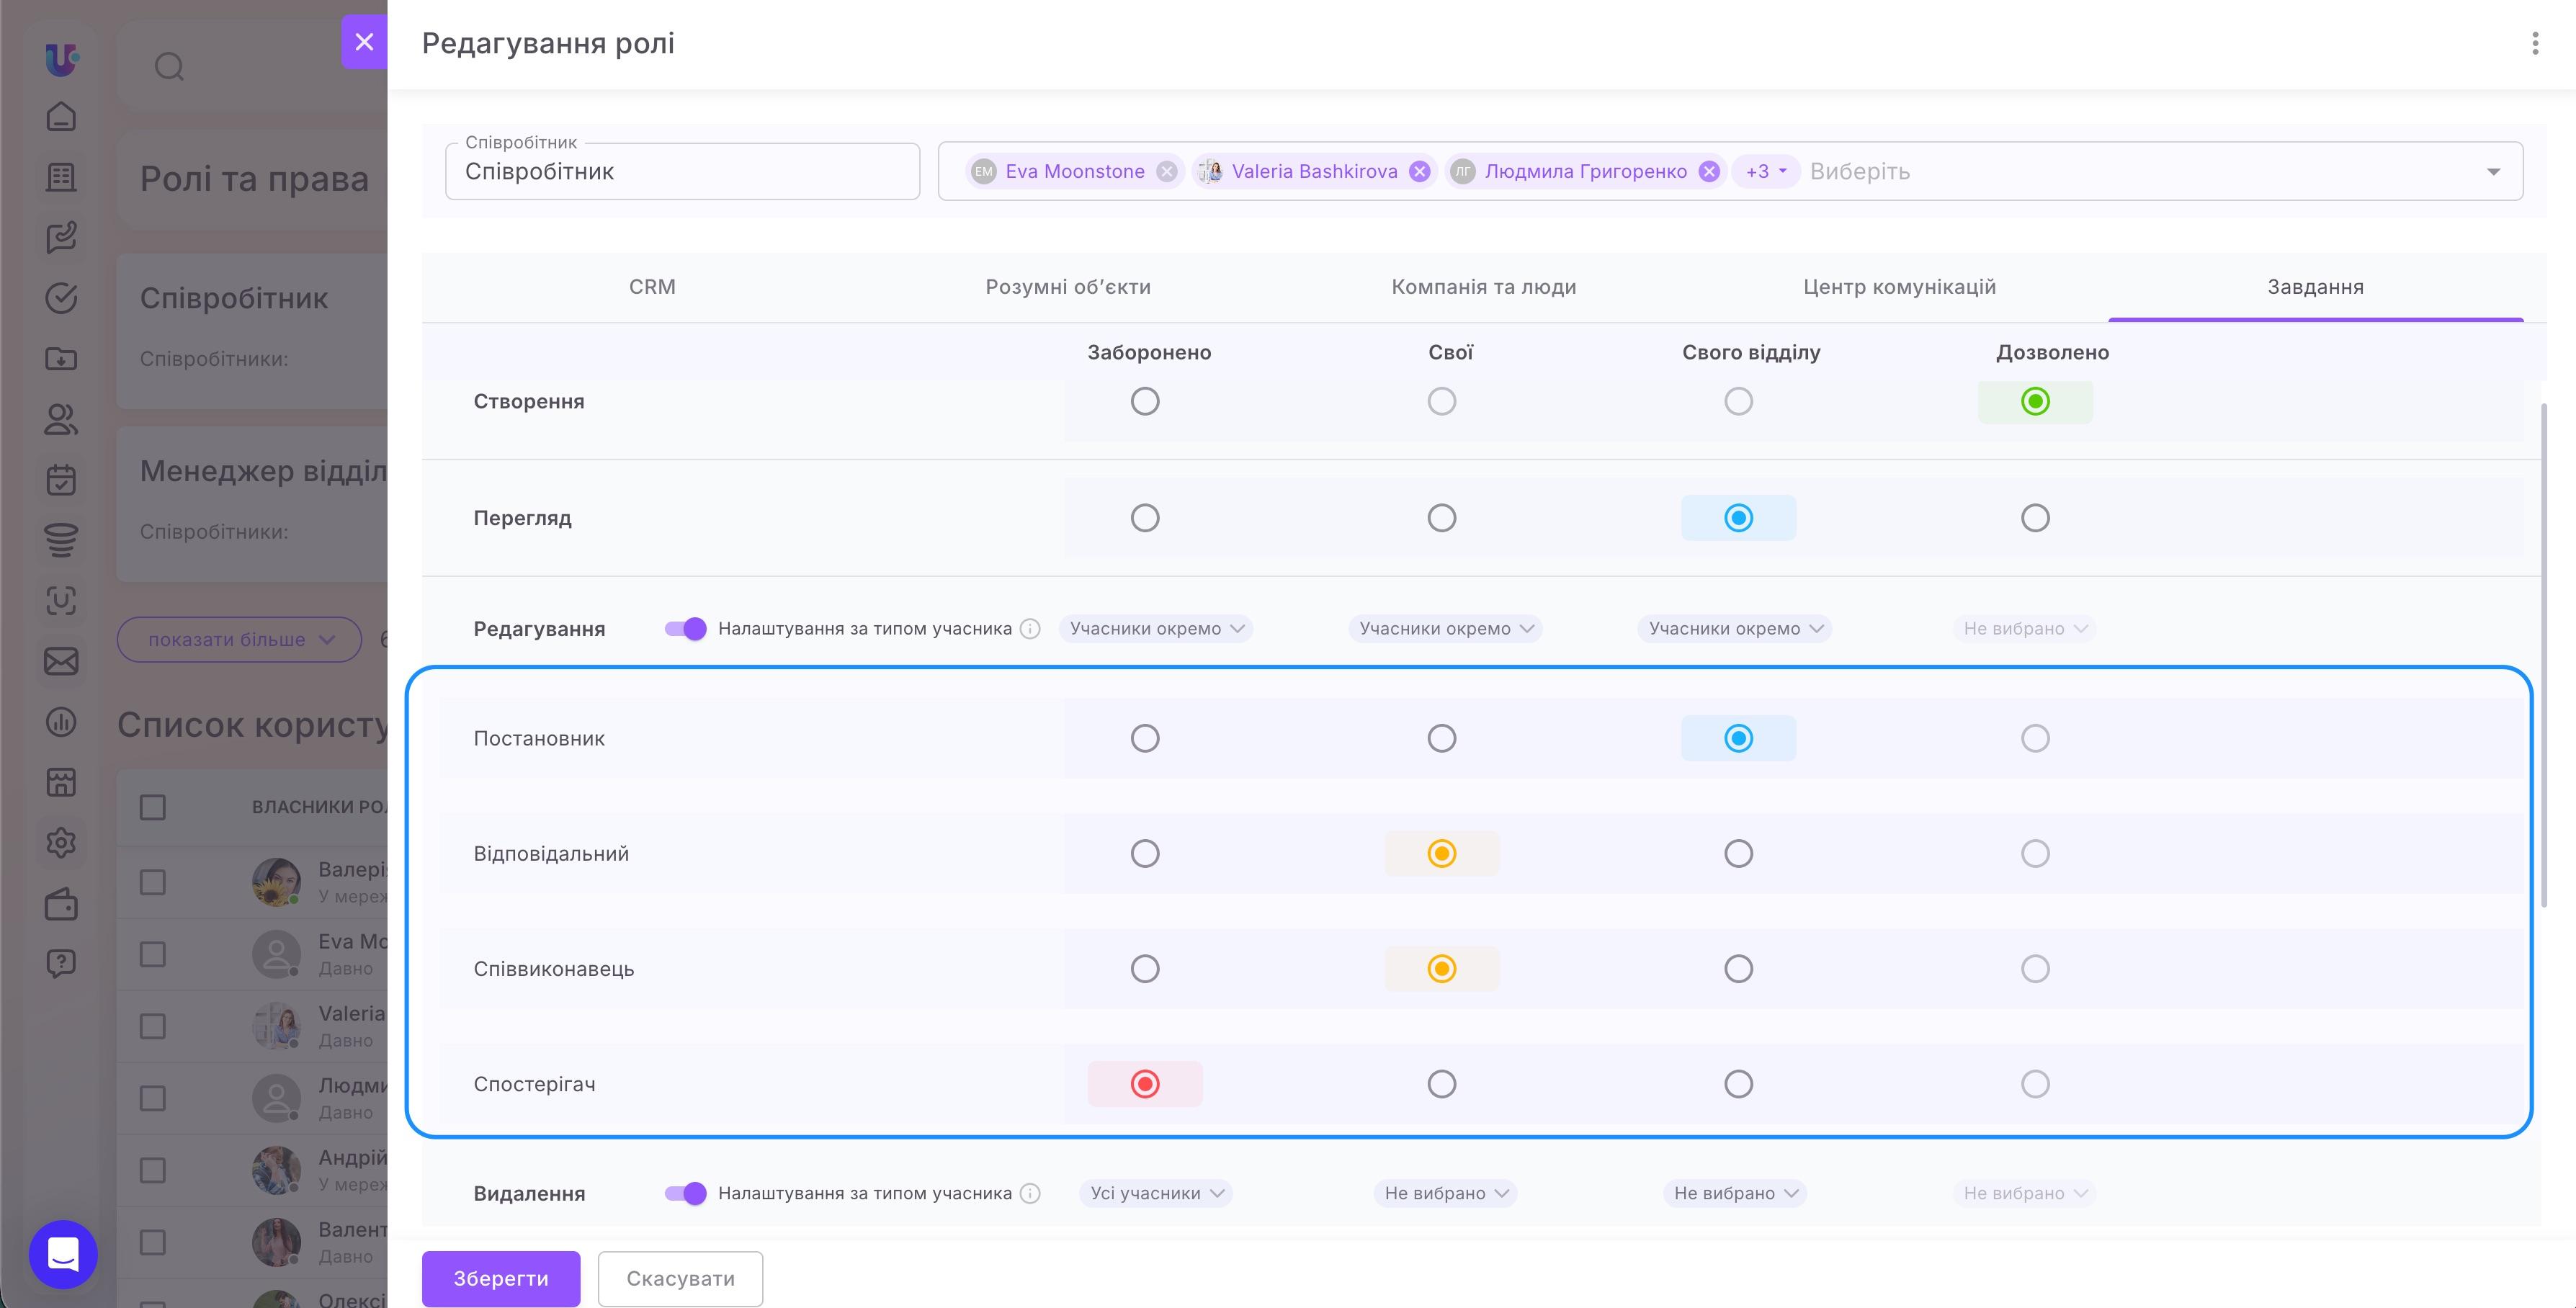Click the search magnifier icon
The height and width of the screenshot is (1308, 2576).
(x=169, y=66)
